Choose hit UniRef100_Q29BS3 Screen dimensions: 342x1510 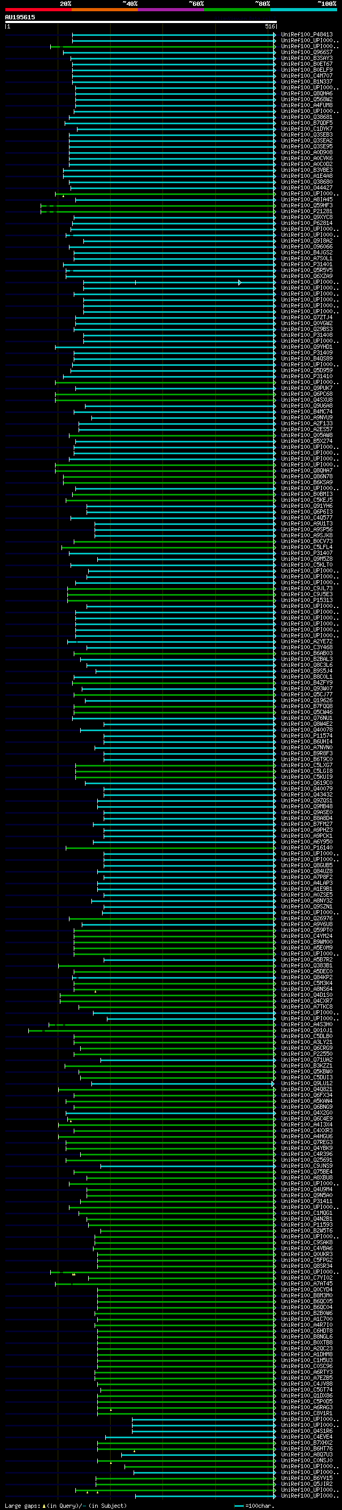pyautogui.click(x=306, y=329)
